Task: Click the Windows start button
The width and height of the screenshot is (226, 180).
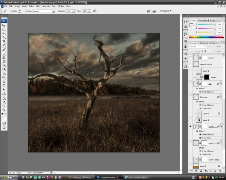Action: [x=9, y=177]
